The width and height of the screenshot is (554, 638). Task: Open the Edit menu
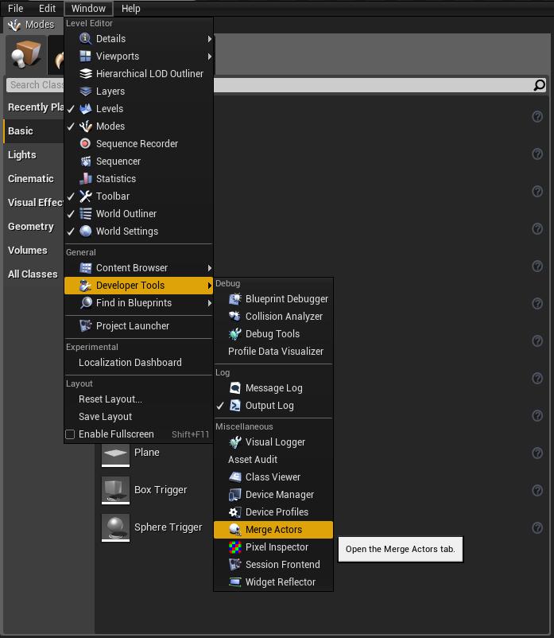point(47,9)
